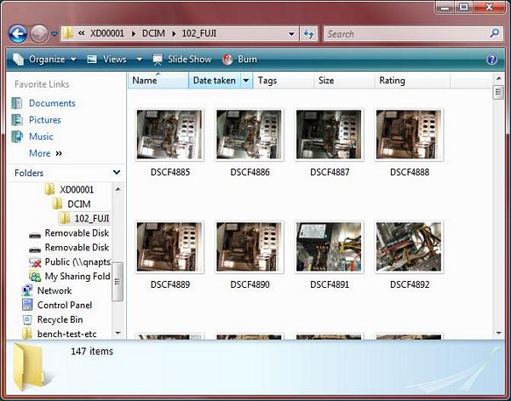Select first Removable Disk in tree

point(69,233)
